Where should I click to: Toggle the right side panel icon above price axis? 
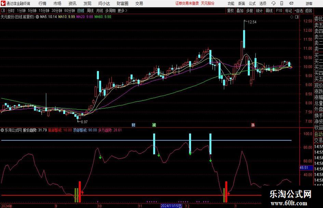tap(297, 17)
